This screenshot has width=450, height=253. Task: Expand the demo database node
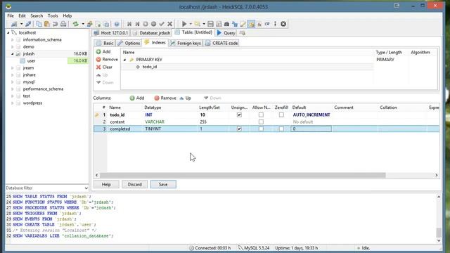[x=13, y=47]
